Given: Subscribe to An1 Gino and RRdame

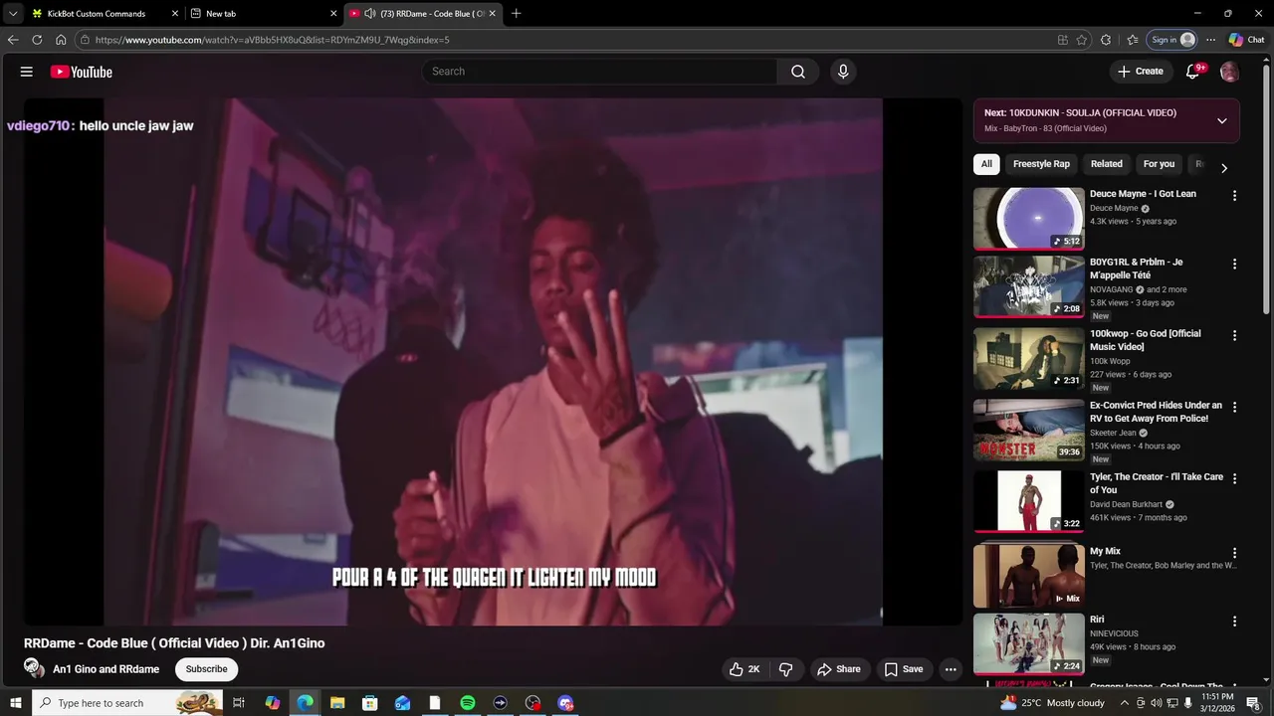Looking at the screenshot, I should pyautogui.click(x=206, y=669).
